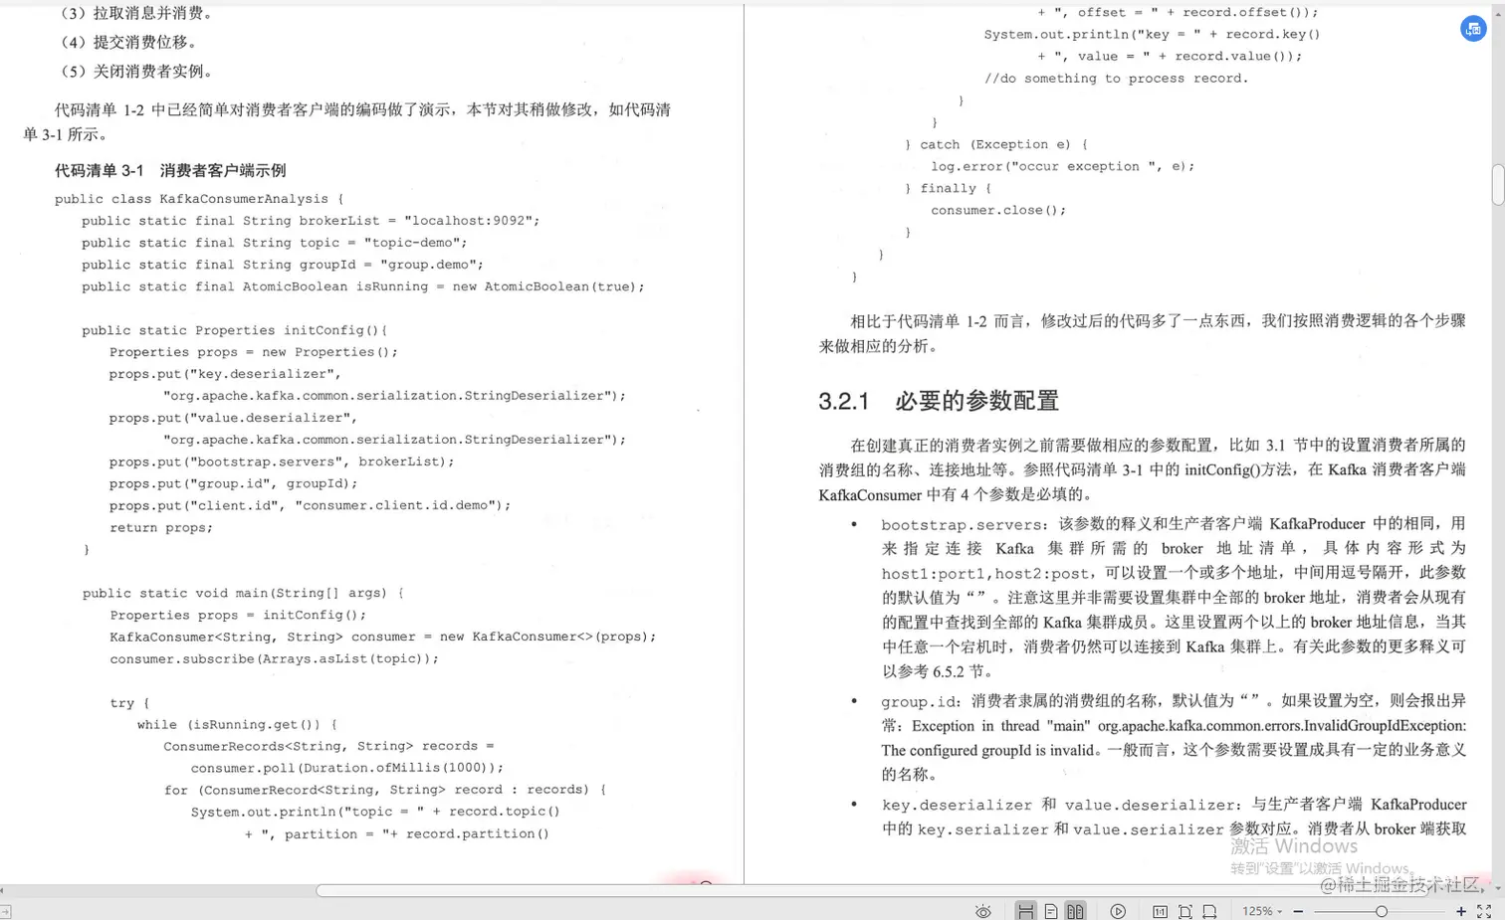Zoom out with the minus button
Image resolution: width=1505 pixels, height=920 pixels.
pos(1297,910)
